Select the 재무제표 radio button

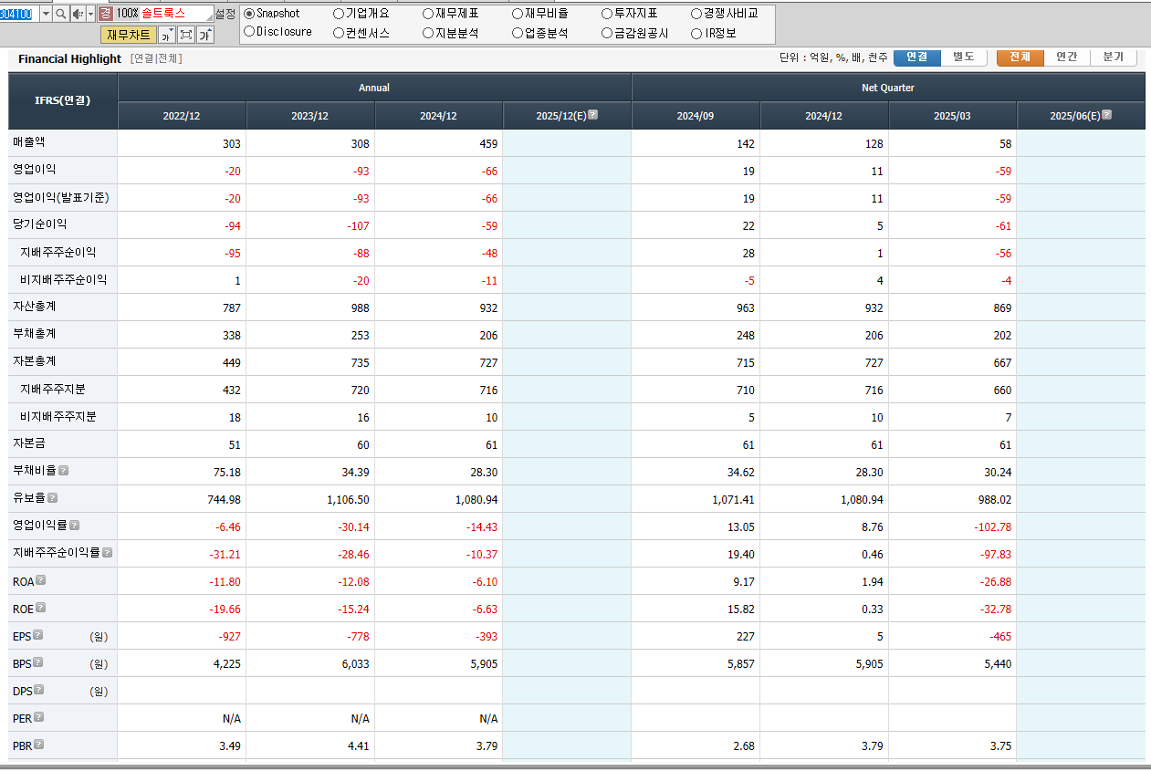(x=428, y=14)
